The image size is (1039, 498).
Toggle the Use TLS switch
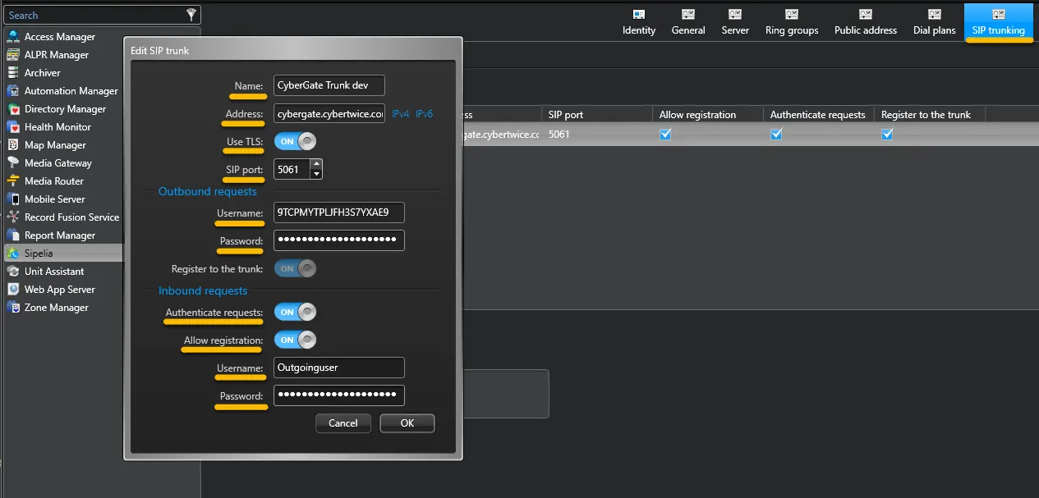tap(295, 141)
